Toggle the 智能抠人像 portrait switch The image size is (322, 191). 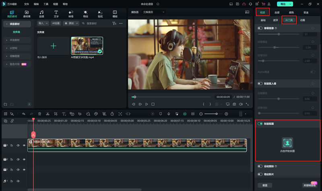260,84
